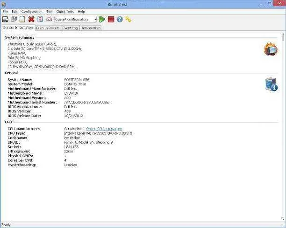The height and width of the screenshot is (228, 286).
Task: Click the System summary section heading
Action: (20, 37)
